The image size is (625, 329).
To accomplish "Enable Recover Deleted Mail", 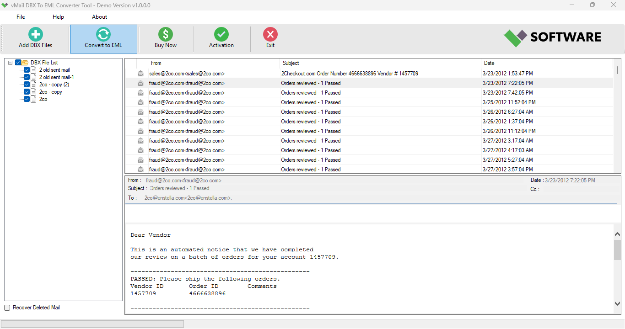I will pos(7,307).
